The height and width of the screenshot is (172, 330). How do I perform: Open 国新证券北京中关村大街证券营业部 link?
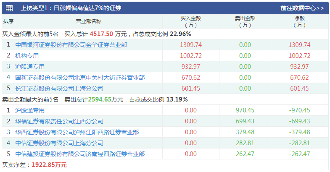[x=80, y=77]
